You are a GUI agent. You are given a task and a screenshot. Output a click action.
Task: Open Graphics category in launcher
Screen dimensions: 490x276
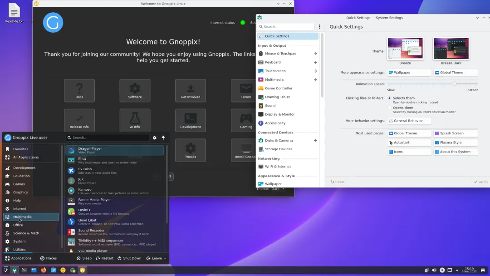coord(31,192)
